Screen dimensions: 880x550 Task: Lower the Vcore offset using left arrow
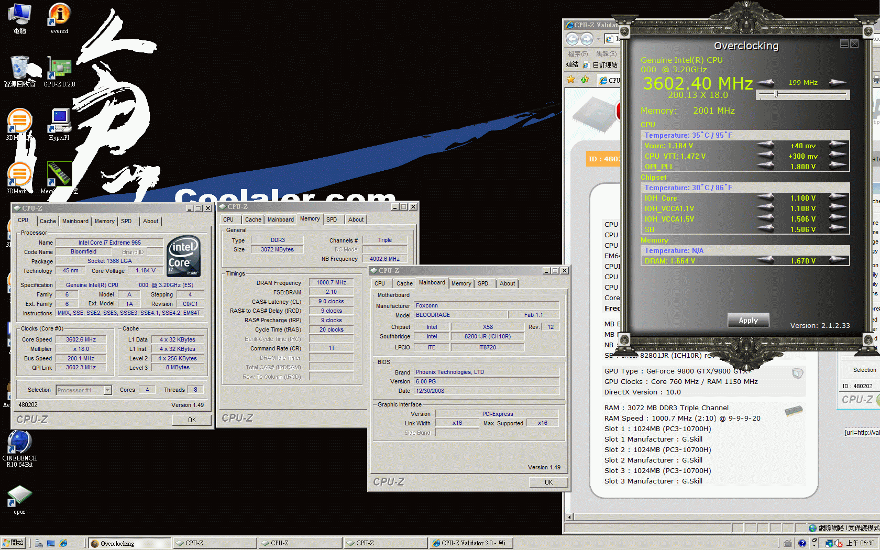[766, 145]
